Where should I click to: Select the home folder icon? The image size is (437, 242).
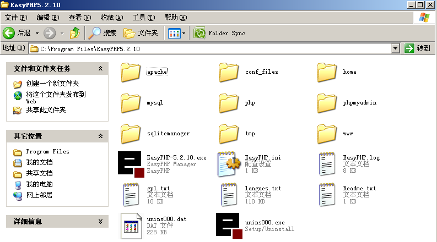(x=327, y=72)
